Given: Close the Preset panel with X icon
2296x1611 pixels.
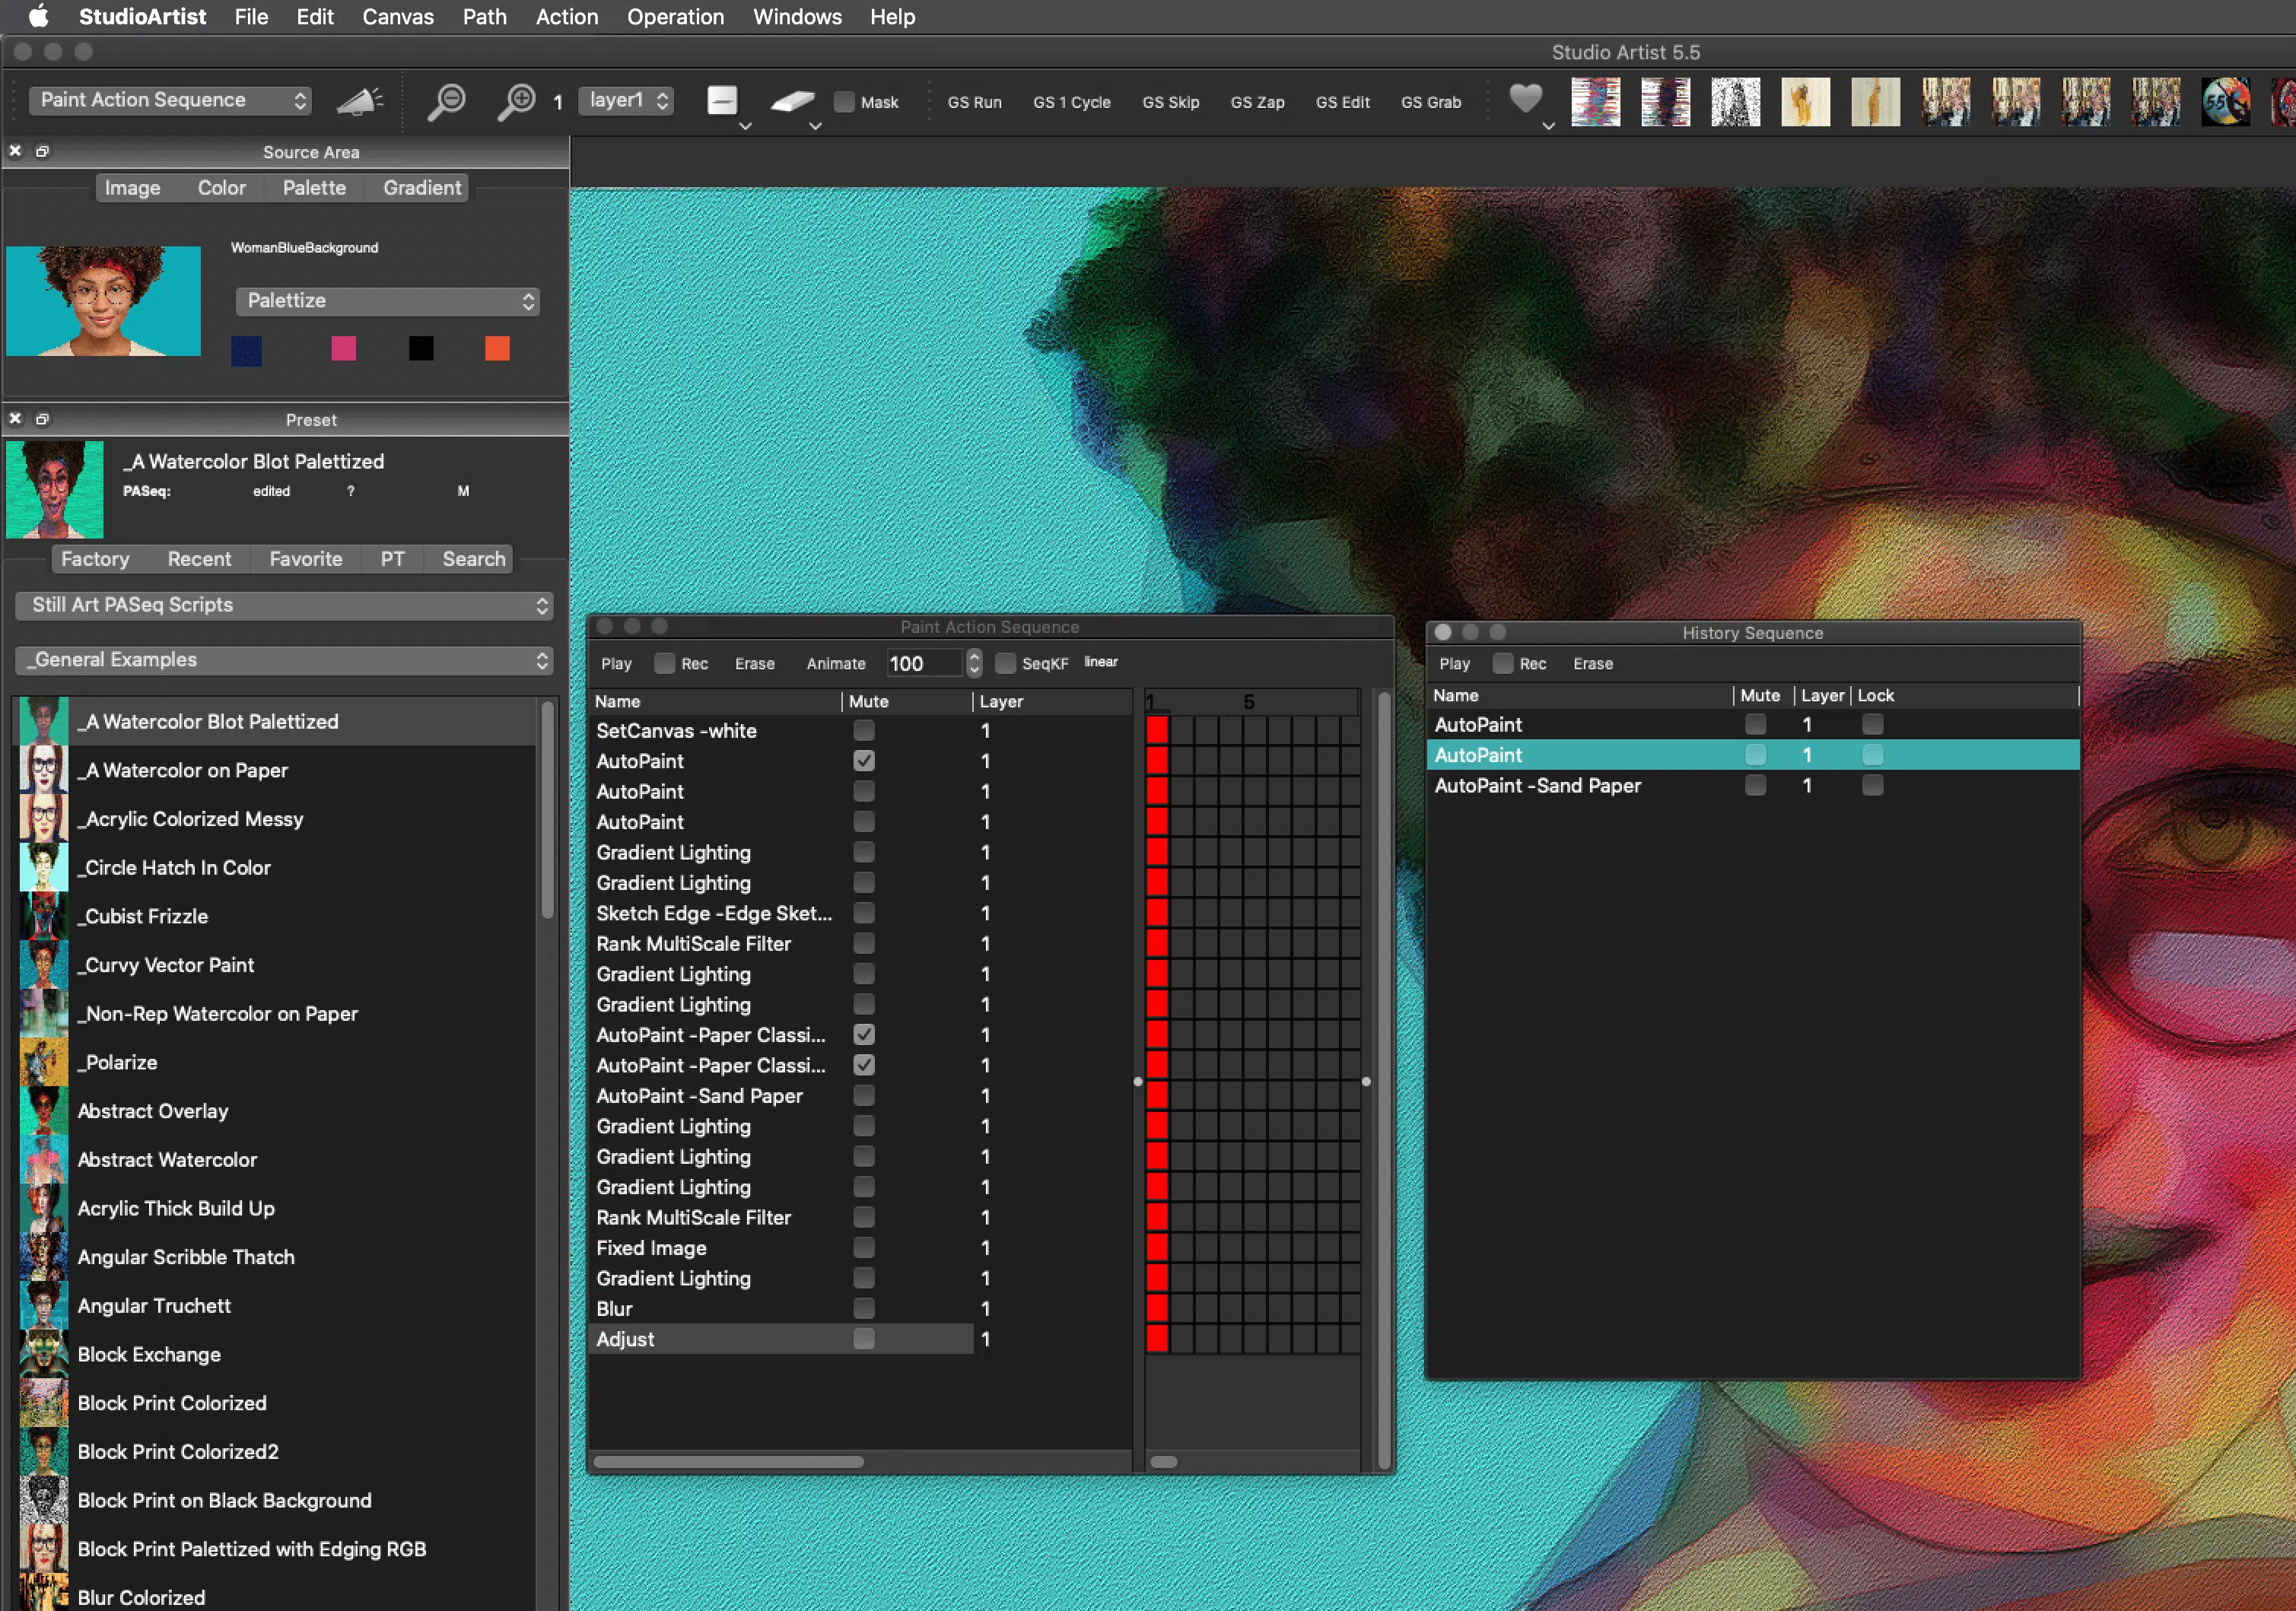Looking at the screenshot, I should pos(15,419).
